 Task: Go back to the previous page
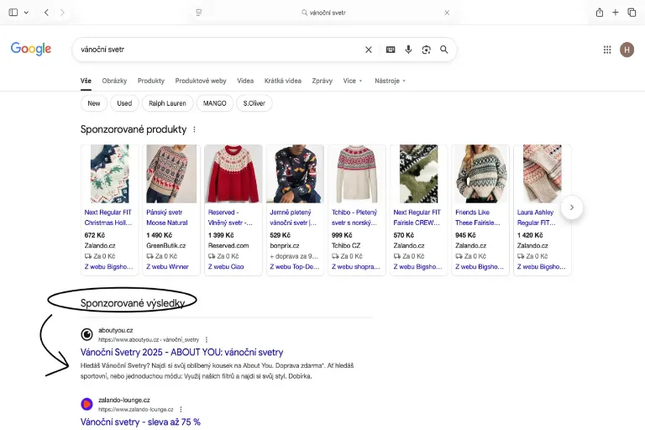pyautogui.click(x=46, y=13)
